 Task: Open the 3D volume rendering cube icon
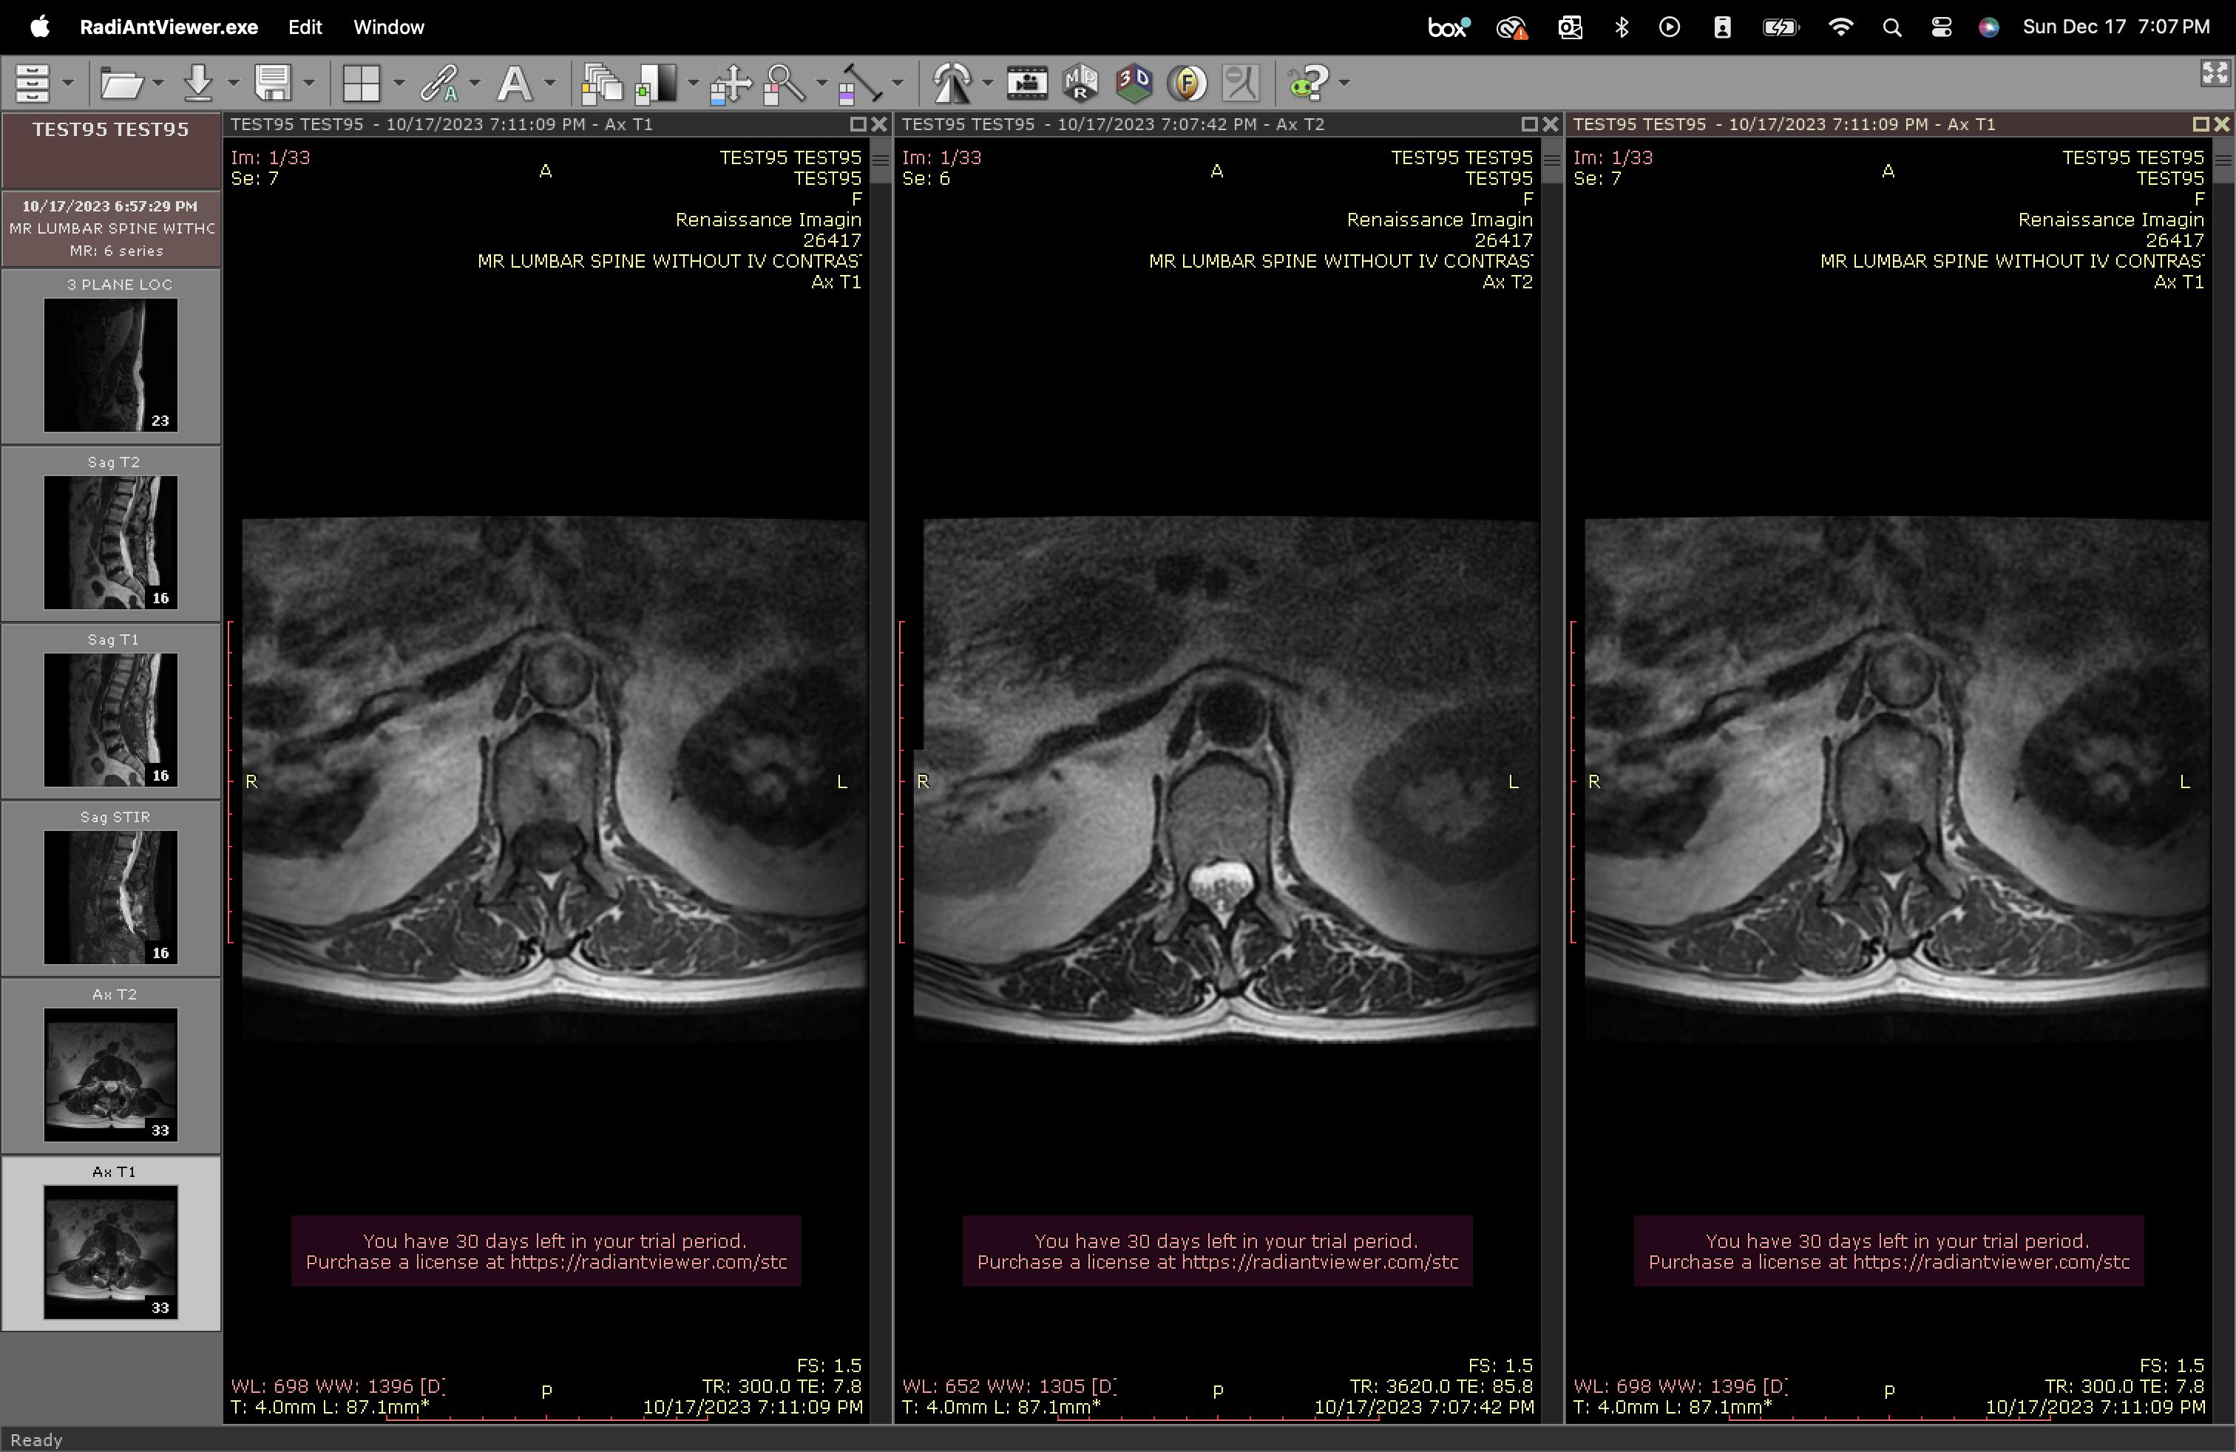(x=1134, y=84)
